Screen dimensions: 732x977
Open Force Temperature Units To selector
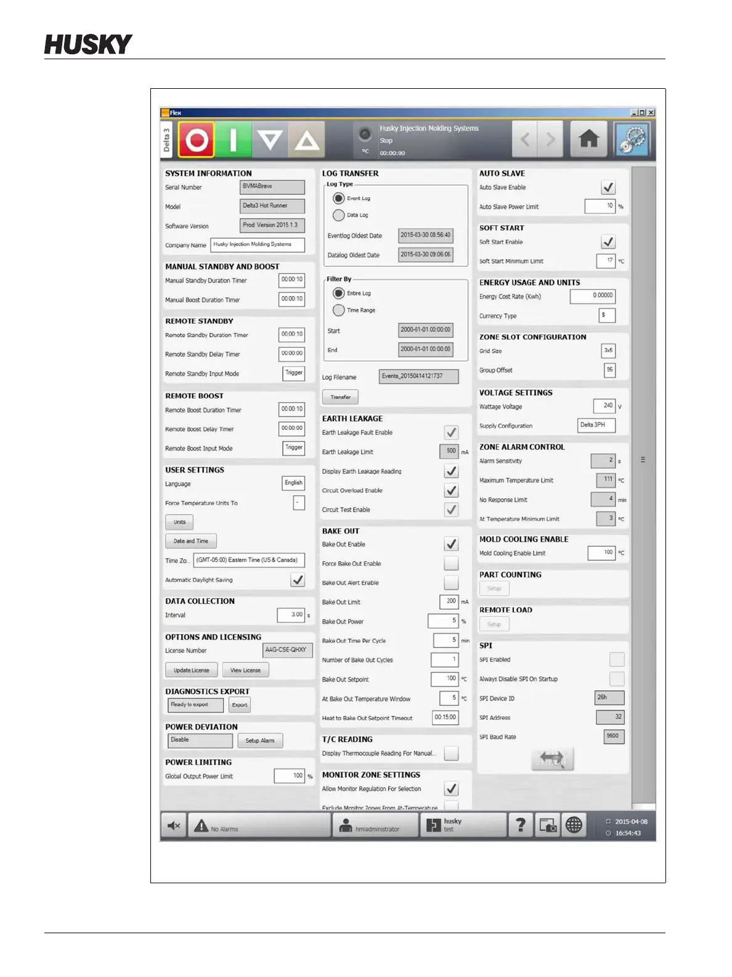[x=299, y=503]
